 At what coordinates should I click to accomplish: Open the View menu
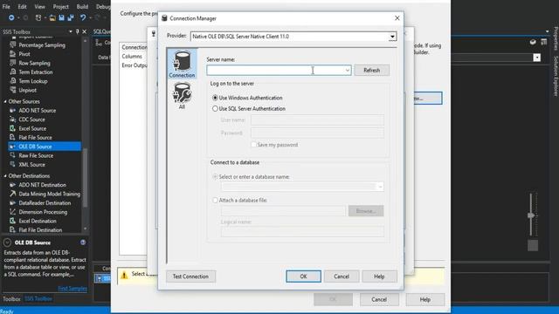point(39,6)
